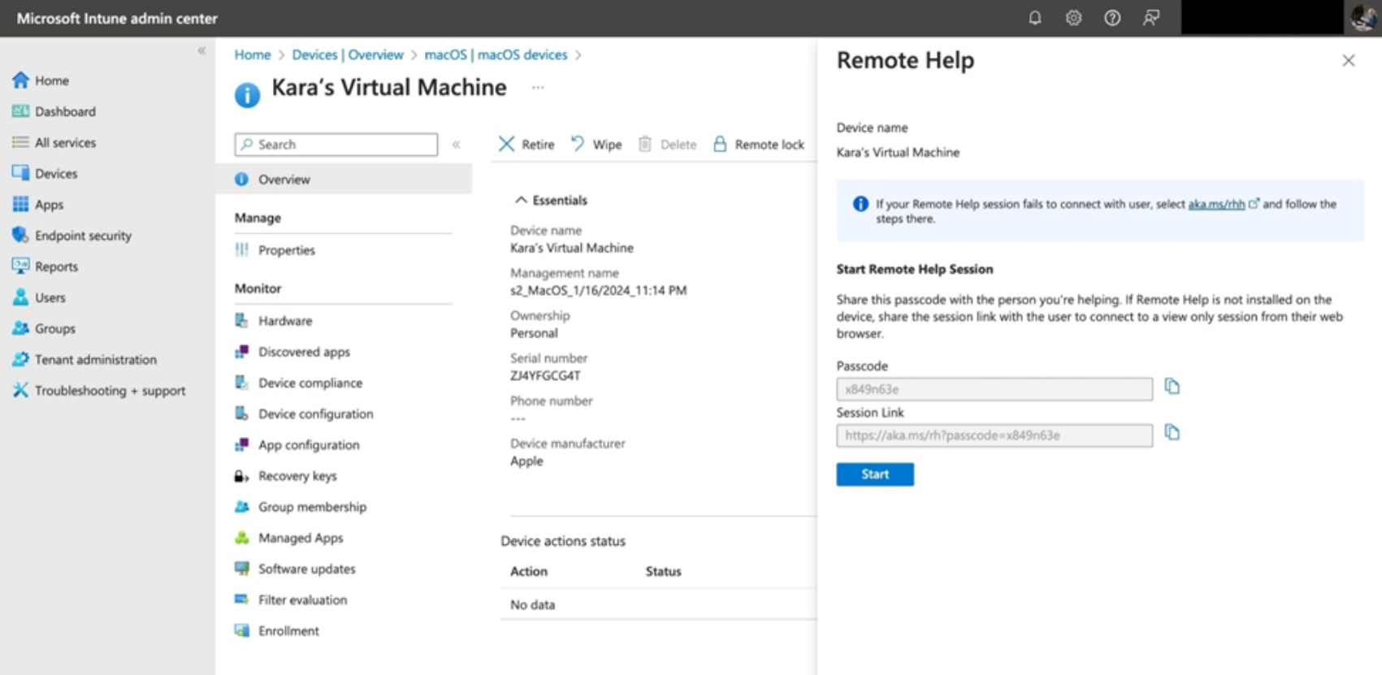Select Retire in the device toolbar
Viewport: 1382px width, 675px height.
point(526,145)
